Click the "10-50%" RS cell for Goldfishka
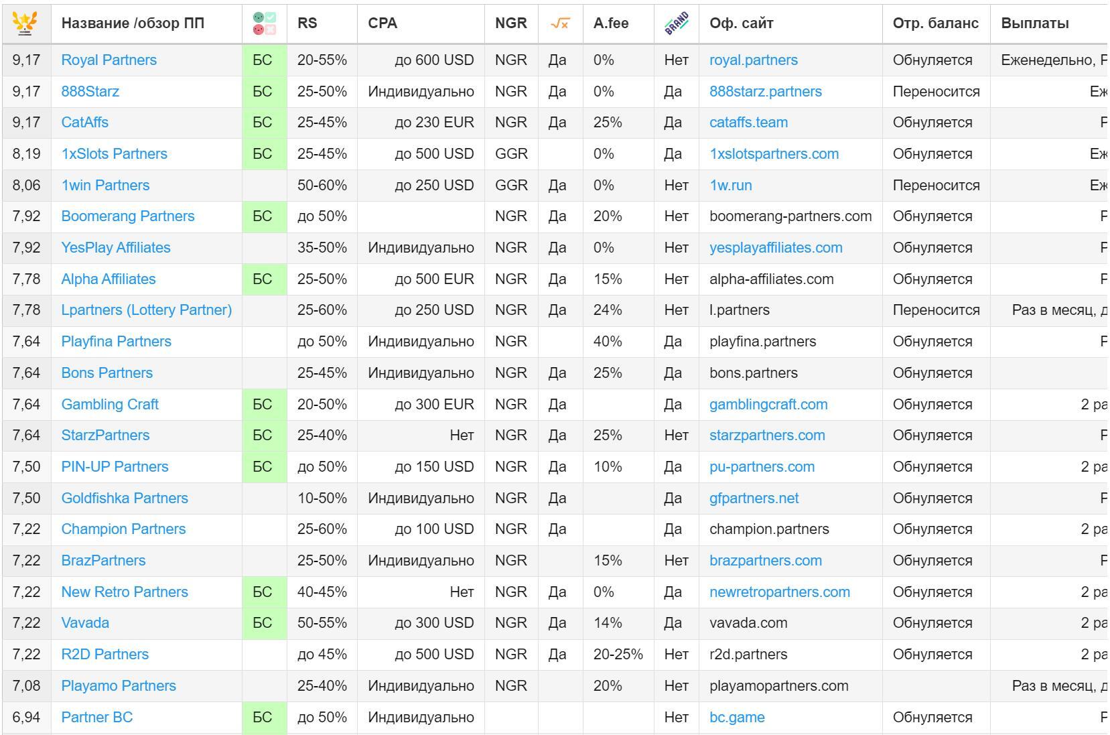Viewport: 1110px width, 735px height. click(x=322, y=498)
